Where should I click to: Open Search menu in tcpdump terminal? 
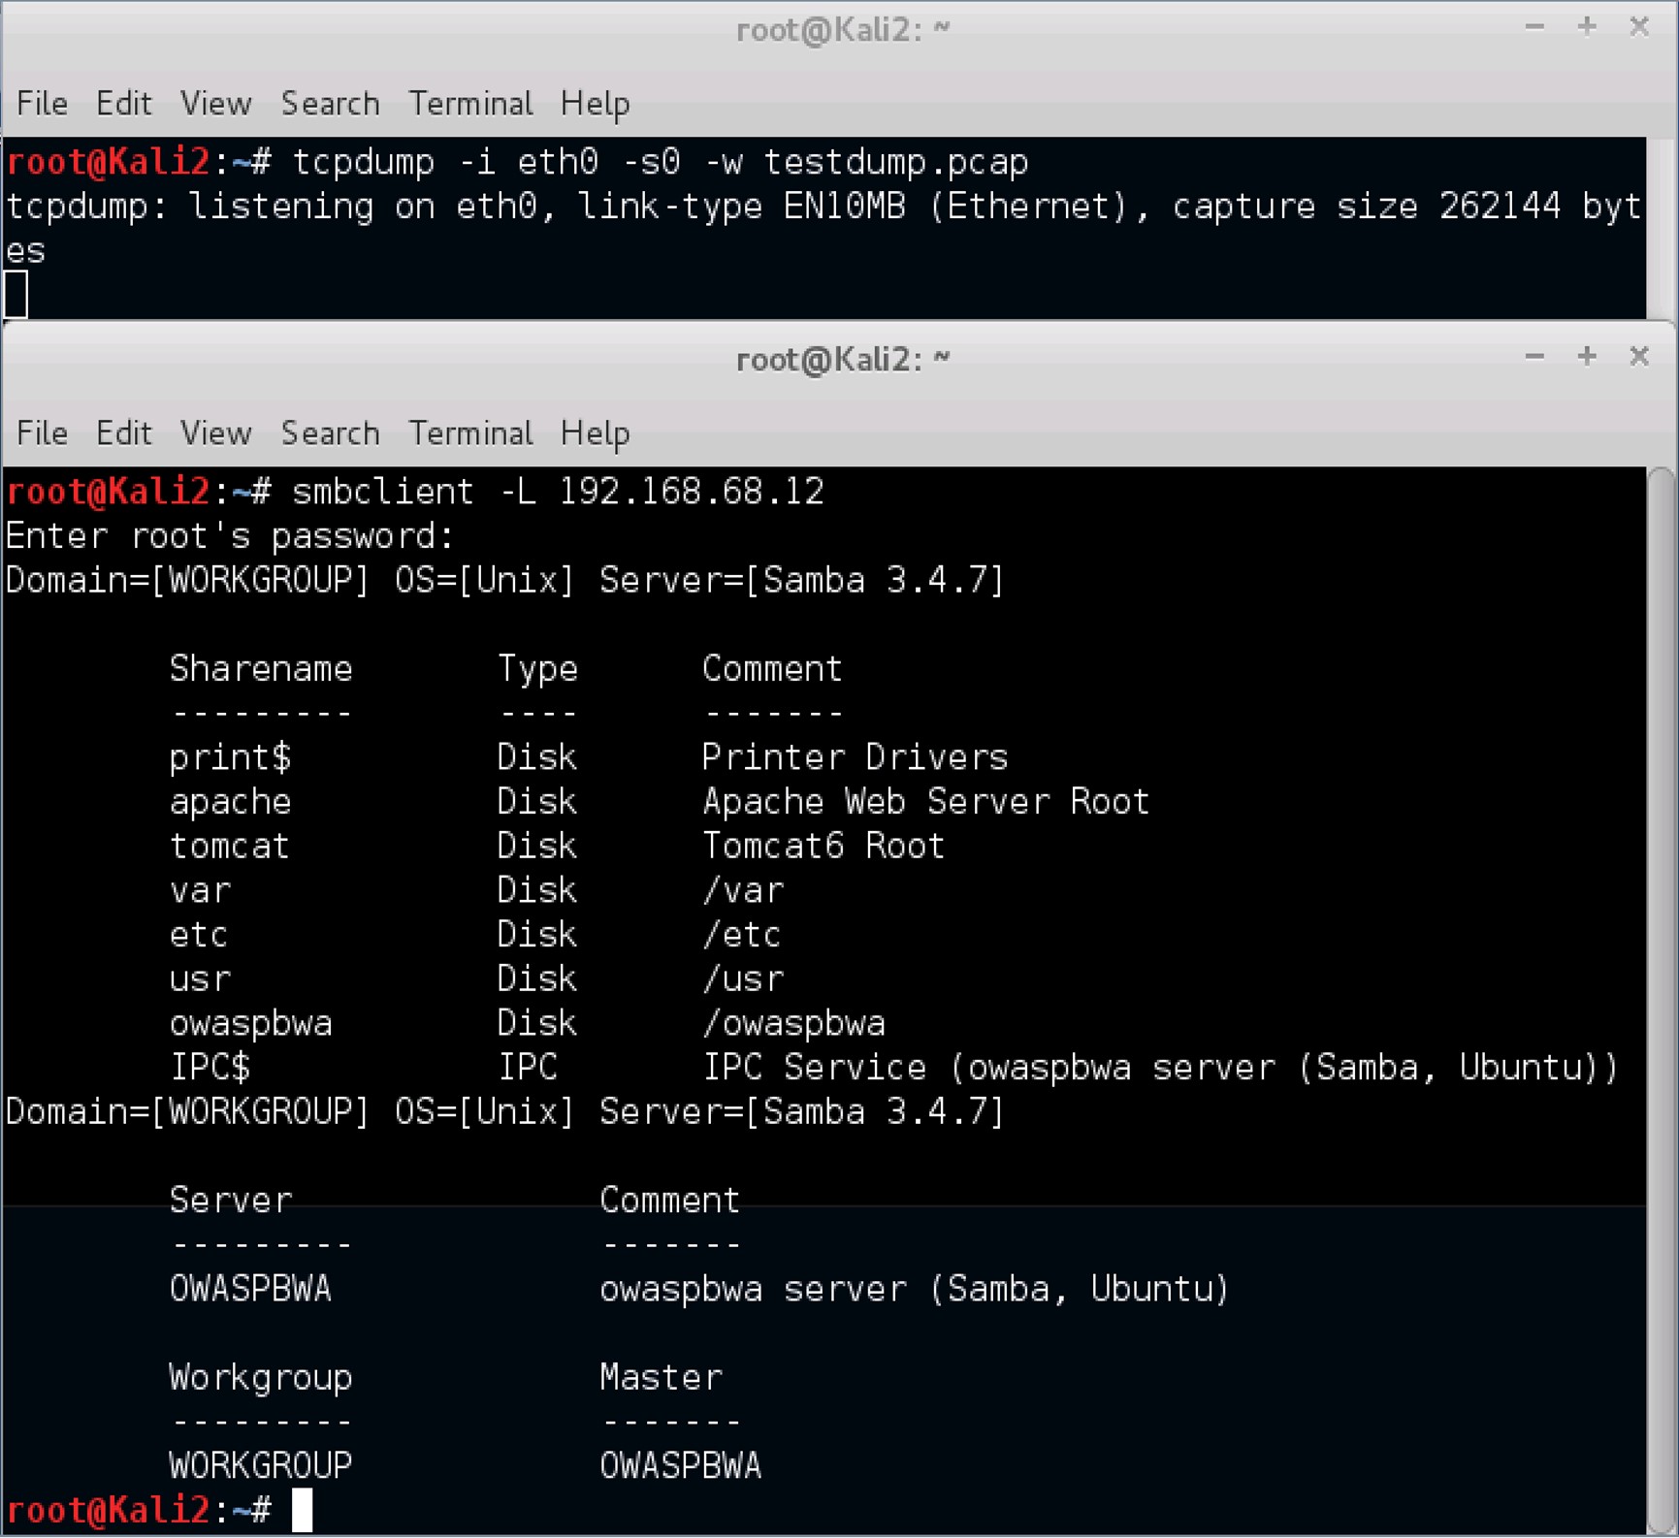coord(330,104)
